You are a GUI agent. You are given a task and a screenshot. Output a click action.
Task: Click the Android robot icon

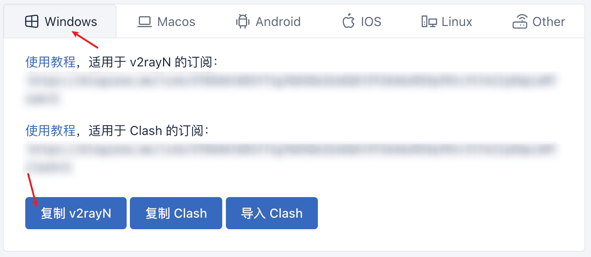coord(243,22)
